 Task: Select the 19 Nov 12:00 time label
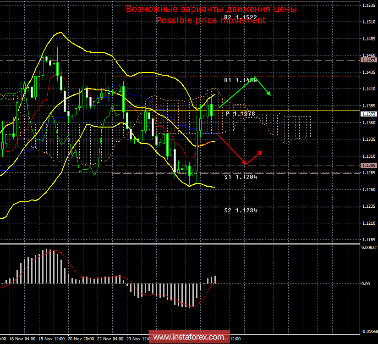click(x=52, y=338)
